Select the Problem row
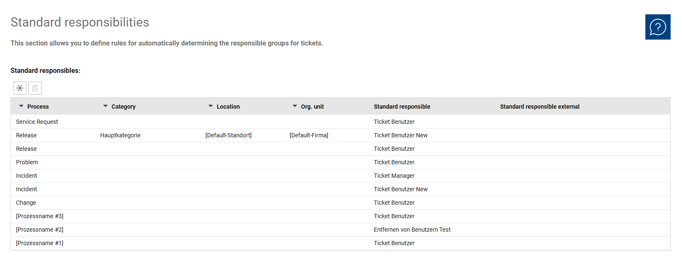The width and height of the screenshot is (682, 262). [340, 162]
